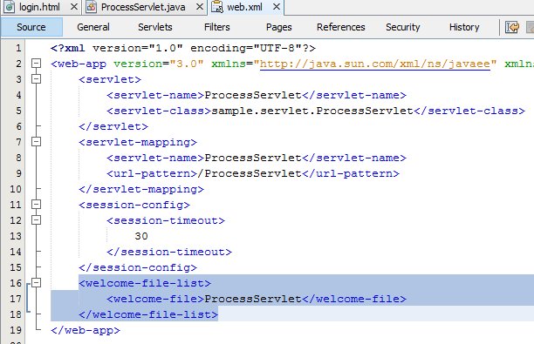Click line number 10 in the gutter
The image size is (534, 344).
[x=16, y=189]
